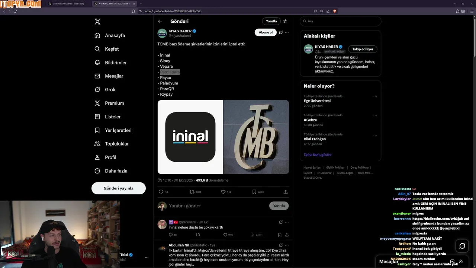Open reply filter settings icon

(x=285, y=21)
